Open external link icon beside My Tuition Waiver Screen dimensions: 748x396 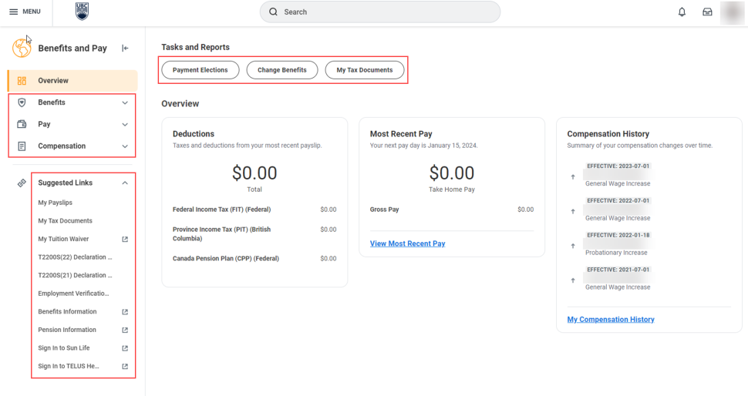coord(125,240)
